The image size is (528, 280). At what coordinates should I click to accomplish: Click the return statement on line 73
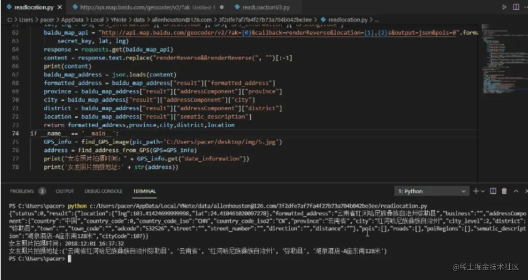[139, 125]
